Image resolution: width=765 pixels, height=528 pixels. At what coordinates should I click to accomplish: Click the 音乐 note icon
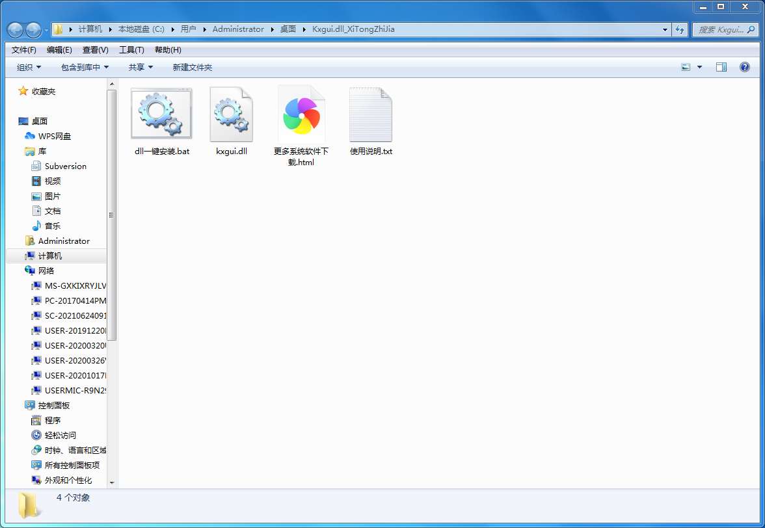(x=36, y=226)
